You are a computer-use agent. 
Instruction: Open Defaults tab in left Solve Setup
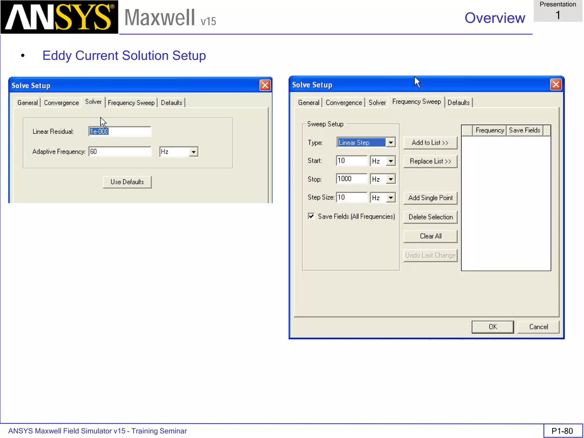coord(171,103)
